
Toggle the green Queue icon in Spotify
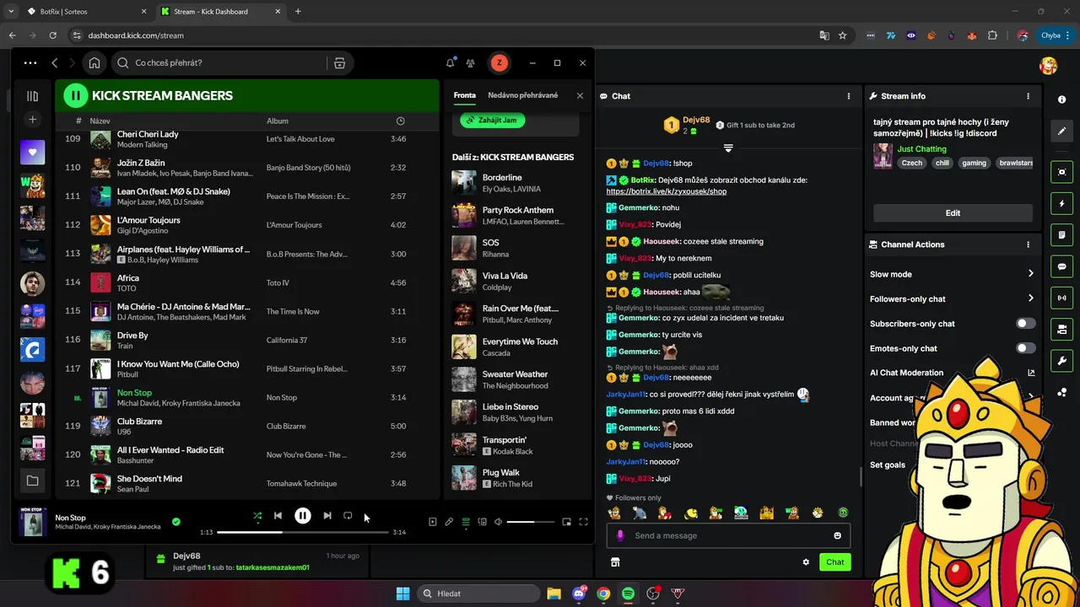[x=466, y=522]
